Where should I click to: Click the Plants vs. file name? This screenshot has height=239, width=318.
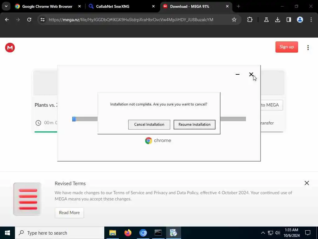[46, 105]
